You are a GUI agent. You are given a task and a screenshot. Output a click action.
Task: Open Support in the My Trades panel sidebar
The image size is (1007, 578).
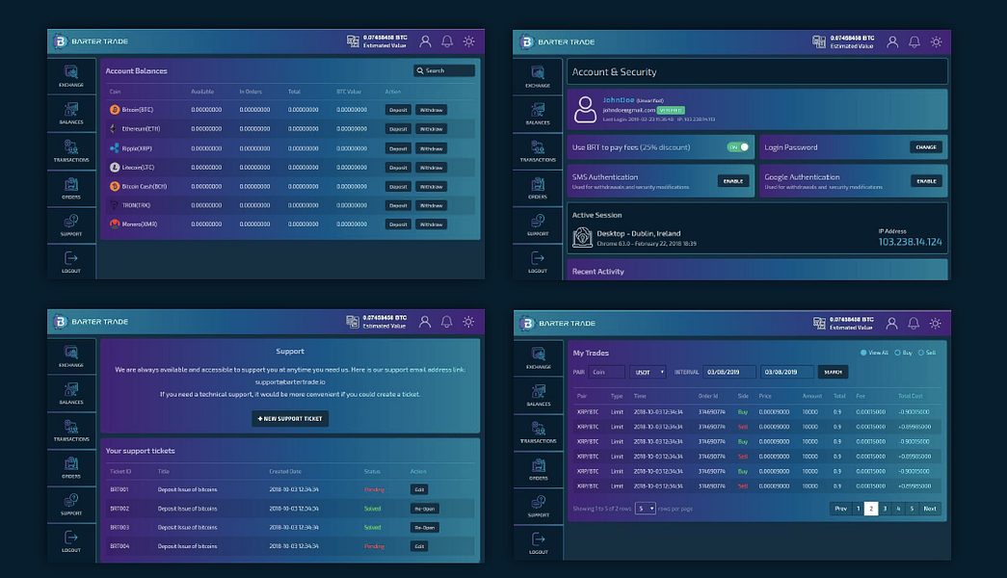click(539, 506)
